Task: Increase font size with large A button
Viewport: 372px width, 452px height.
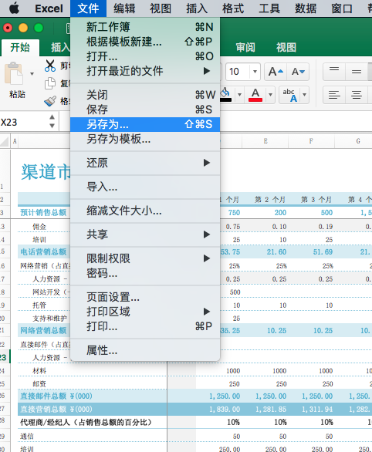Action: (x=276, y=72)
